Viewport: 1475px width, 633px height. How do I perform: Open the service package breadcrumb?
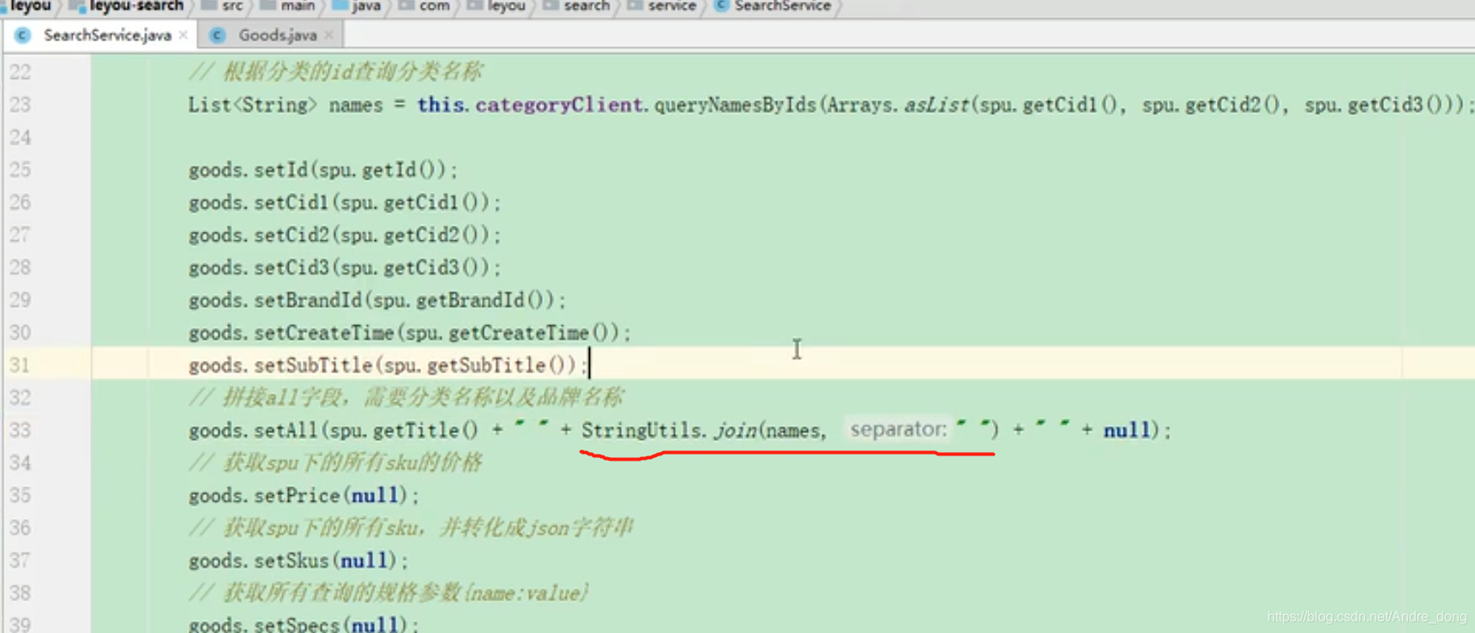pyautogui.click(x=662, y=6)
